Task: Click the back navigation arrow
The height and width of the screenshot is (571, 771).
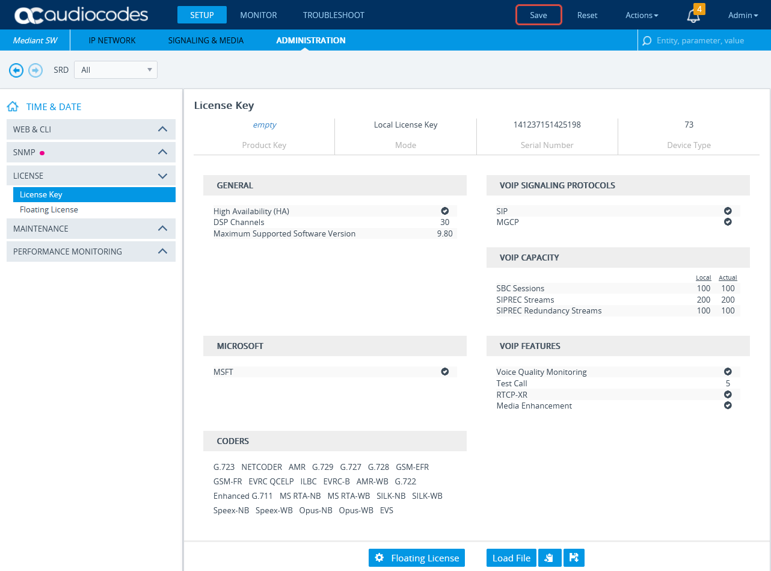Action: pos(16,70)
